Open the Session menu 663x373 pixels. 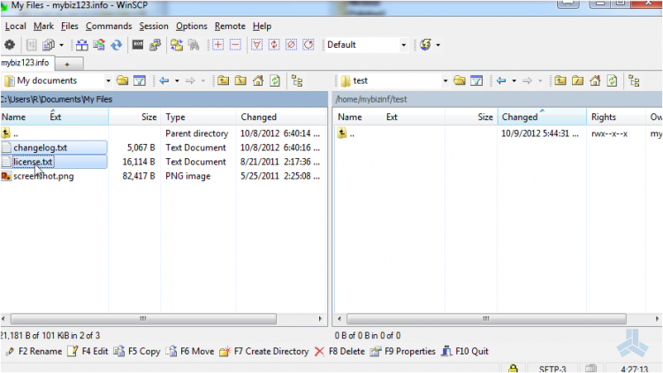click(154, 27)
